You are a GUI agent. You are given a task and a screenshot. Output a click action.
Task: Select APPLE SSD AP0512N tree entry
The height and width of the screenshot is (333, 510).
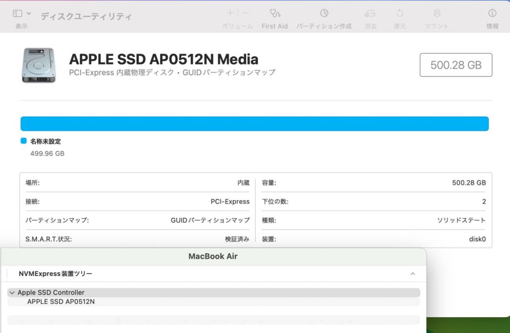click(x=61, y=302)
